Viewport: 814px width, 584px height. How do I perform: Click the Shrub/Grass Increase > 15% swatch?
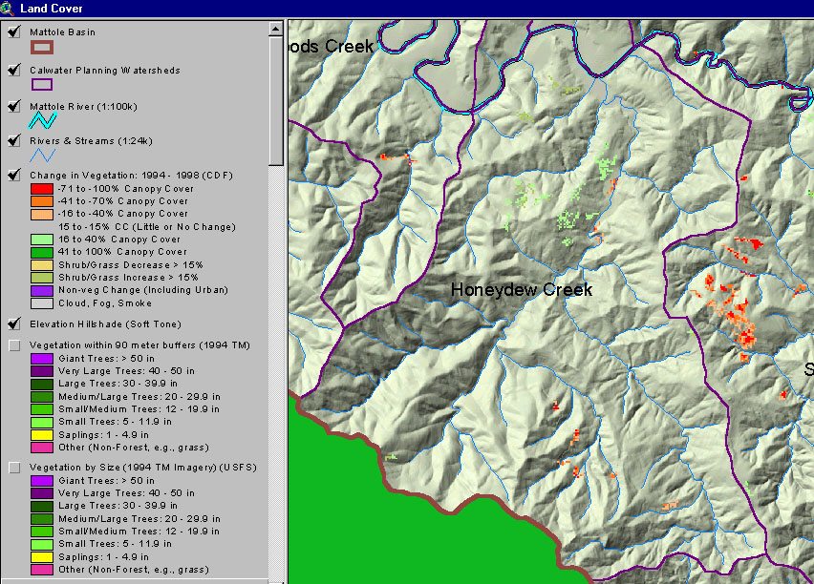[x=41, y=278]
